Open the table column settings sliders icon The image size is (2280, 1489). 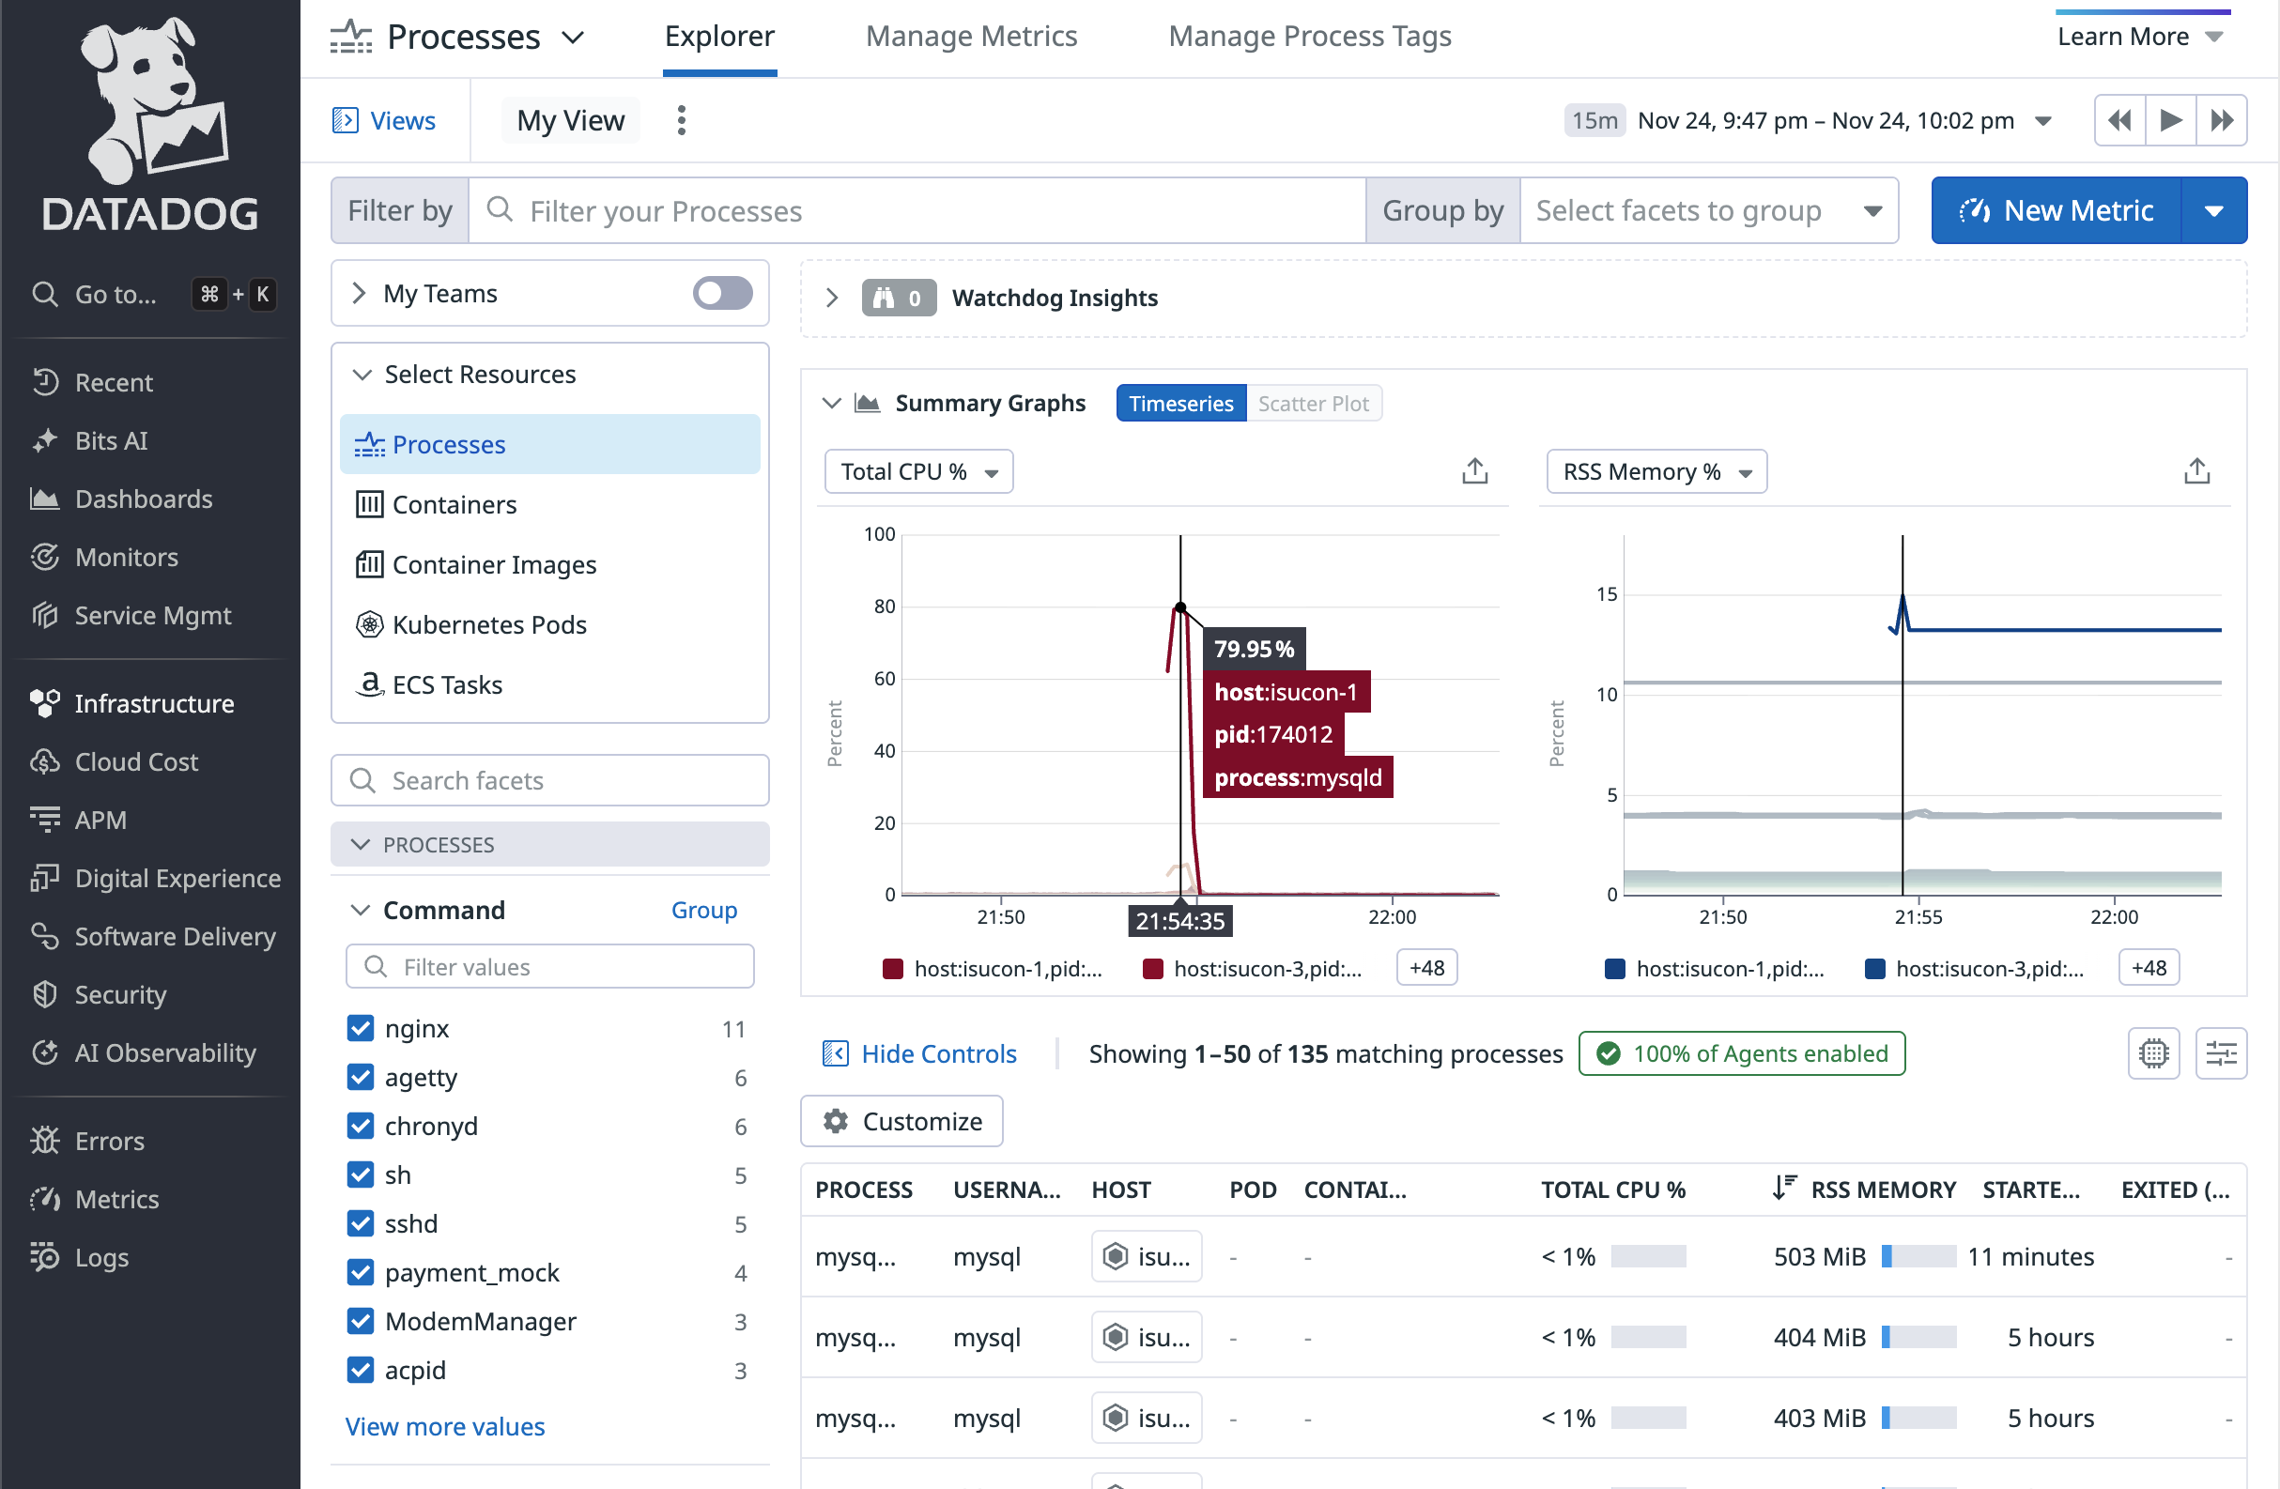[2221, 1053]
